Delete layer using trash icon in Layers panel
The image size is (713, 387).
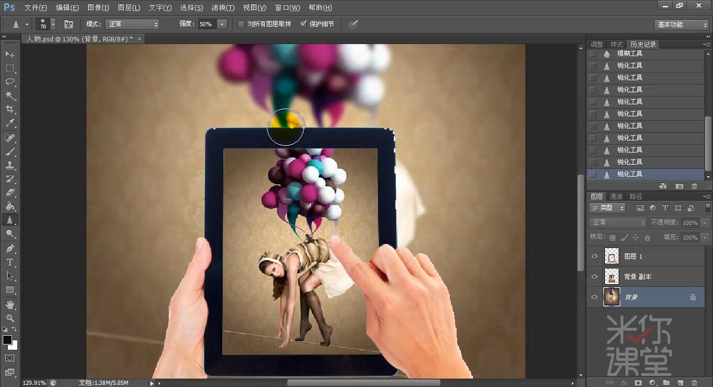point(694,383)
